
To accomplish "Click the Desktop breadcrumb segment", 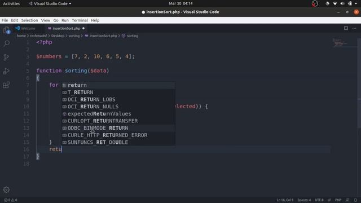I will (58, 36).
